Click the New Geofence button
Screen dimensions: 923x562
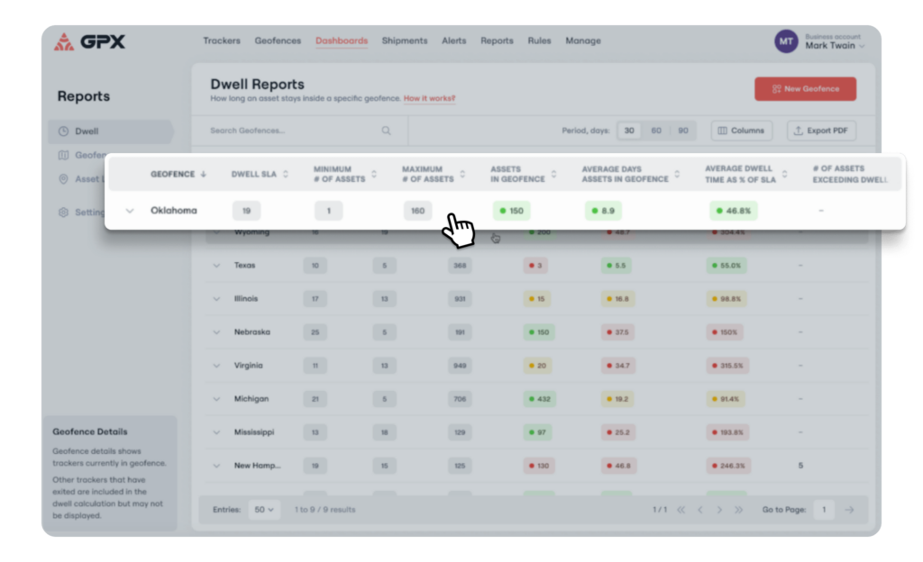805,89
